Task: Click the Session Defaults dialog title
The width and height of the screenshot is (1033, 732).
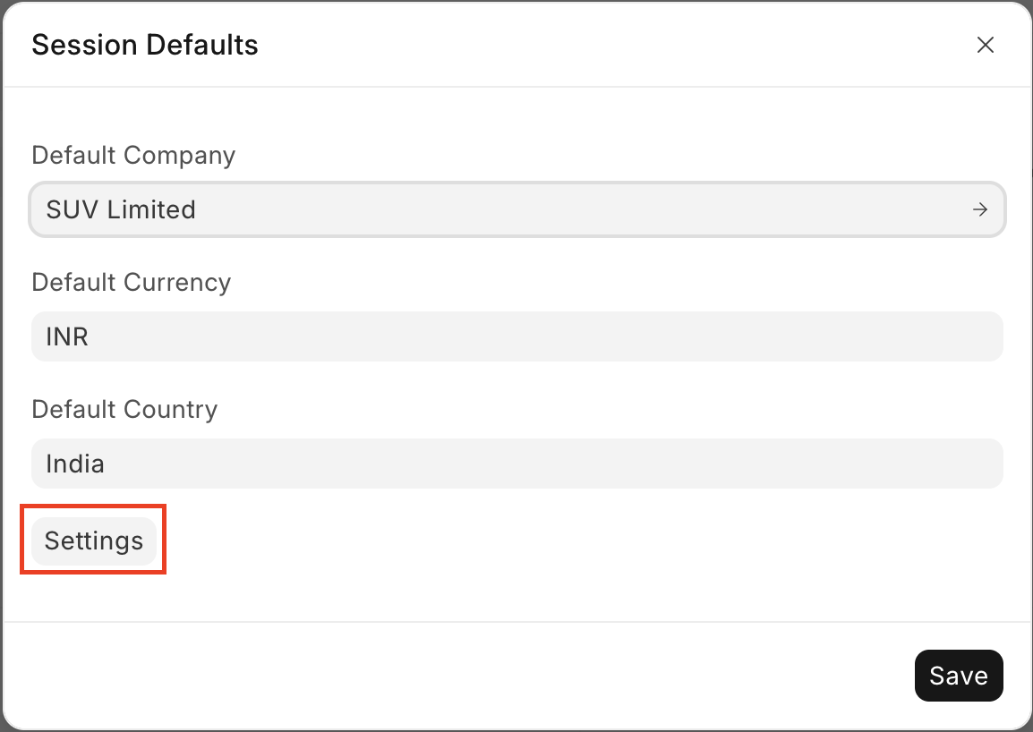Action: click(x=145, y=45)
